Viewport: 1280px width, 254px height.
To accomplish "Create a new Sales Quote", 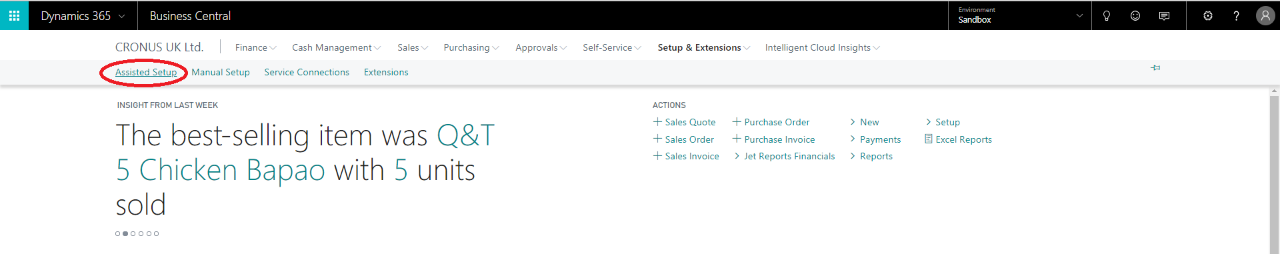I will click(685, 122).
